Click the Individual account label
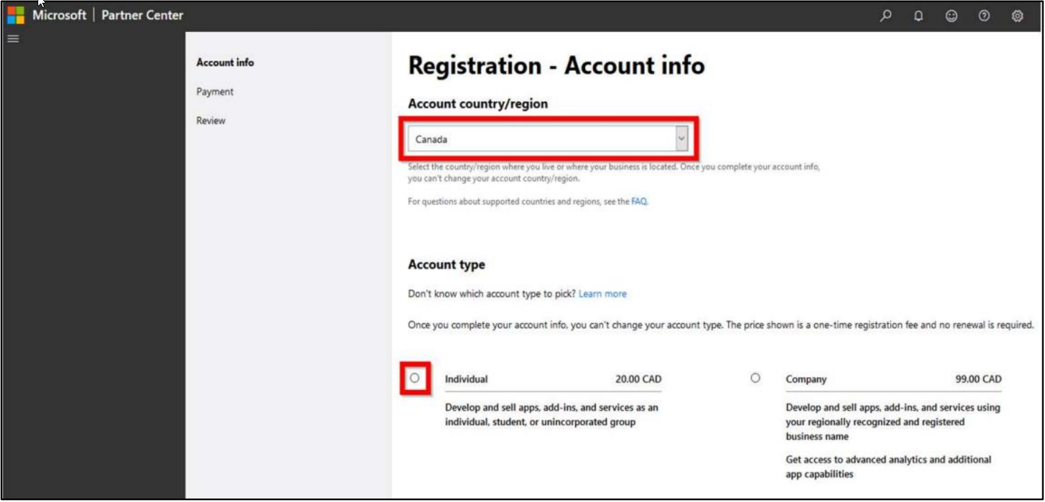 466,379
